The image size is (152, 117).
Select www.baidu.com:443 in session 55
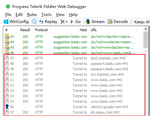pyautogui.click(x=107, y=101)
